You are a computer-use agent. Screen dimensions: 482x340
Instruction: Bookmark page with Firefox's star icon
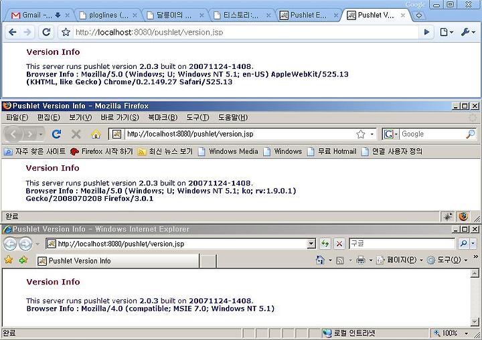pos(361,134)
